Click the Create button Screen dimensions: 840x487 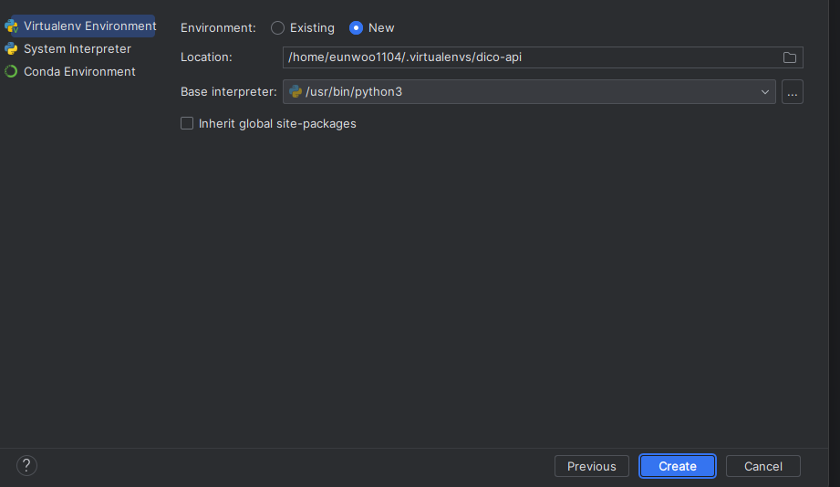(677, 466)
